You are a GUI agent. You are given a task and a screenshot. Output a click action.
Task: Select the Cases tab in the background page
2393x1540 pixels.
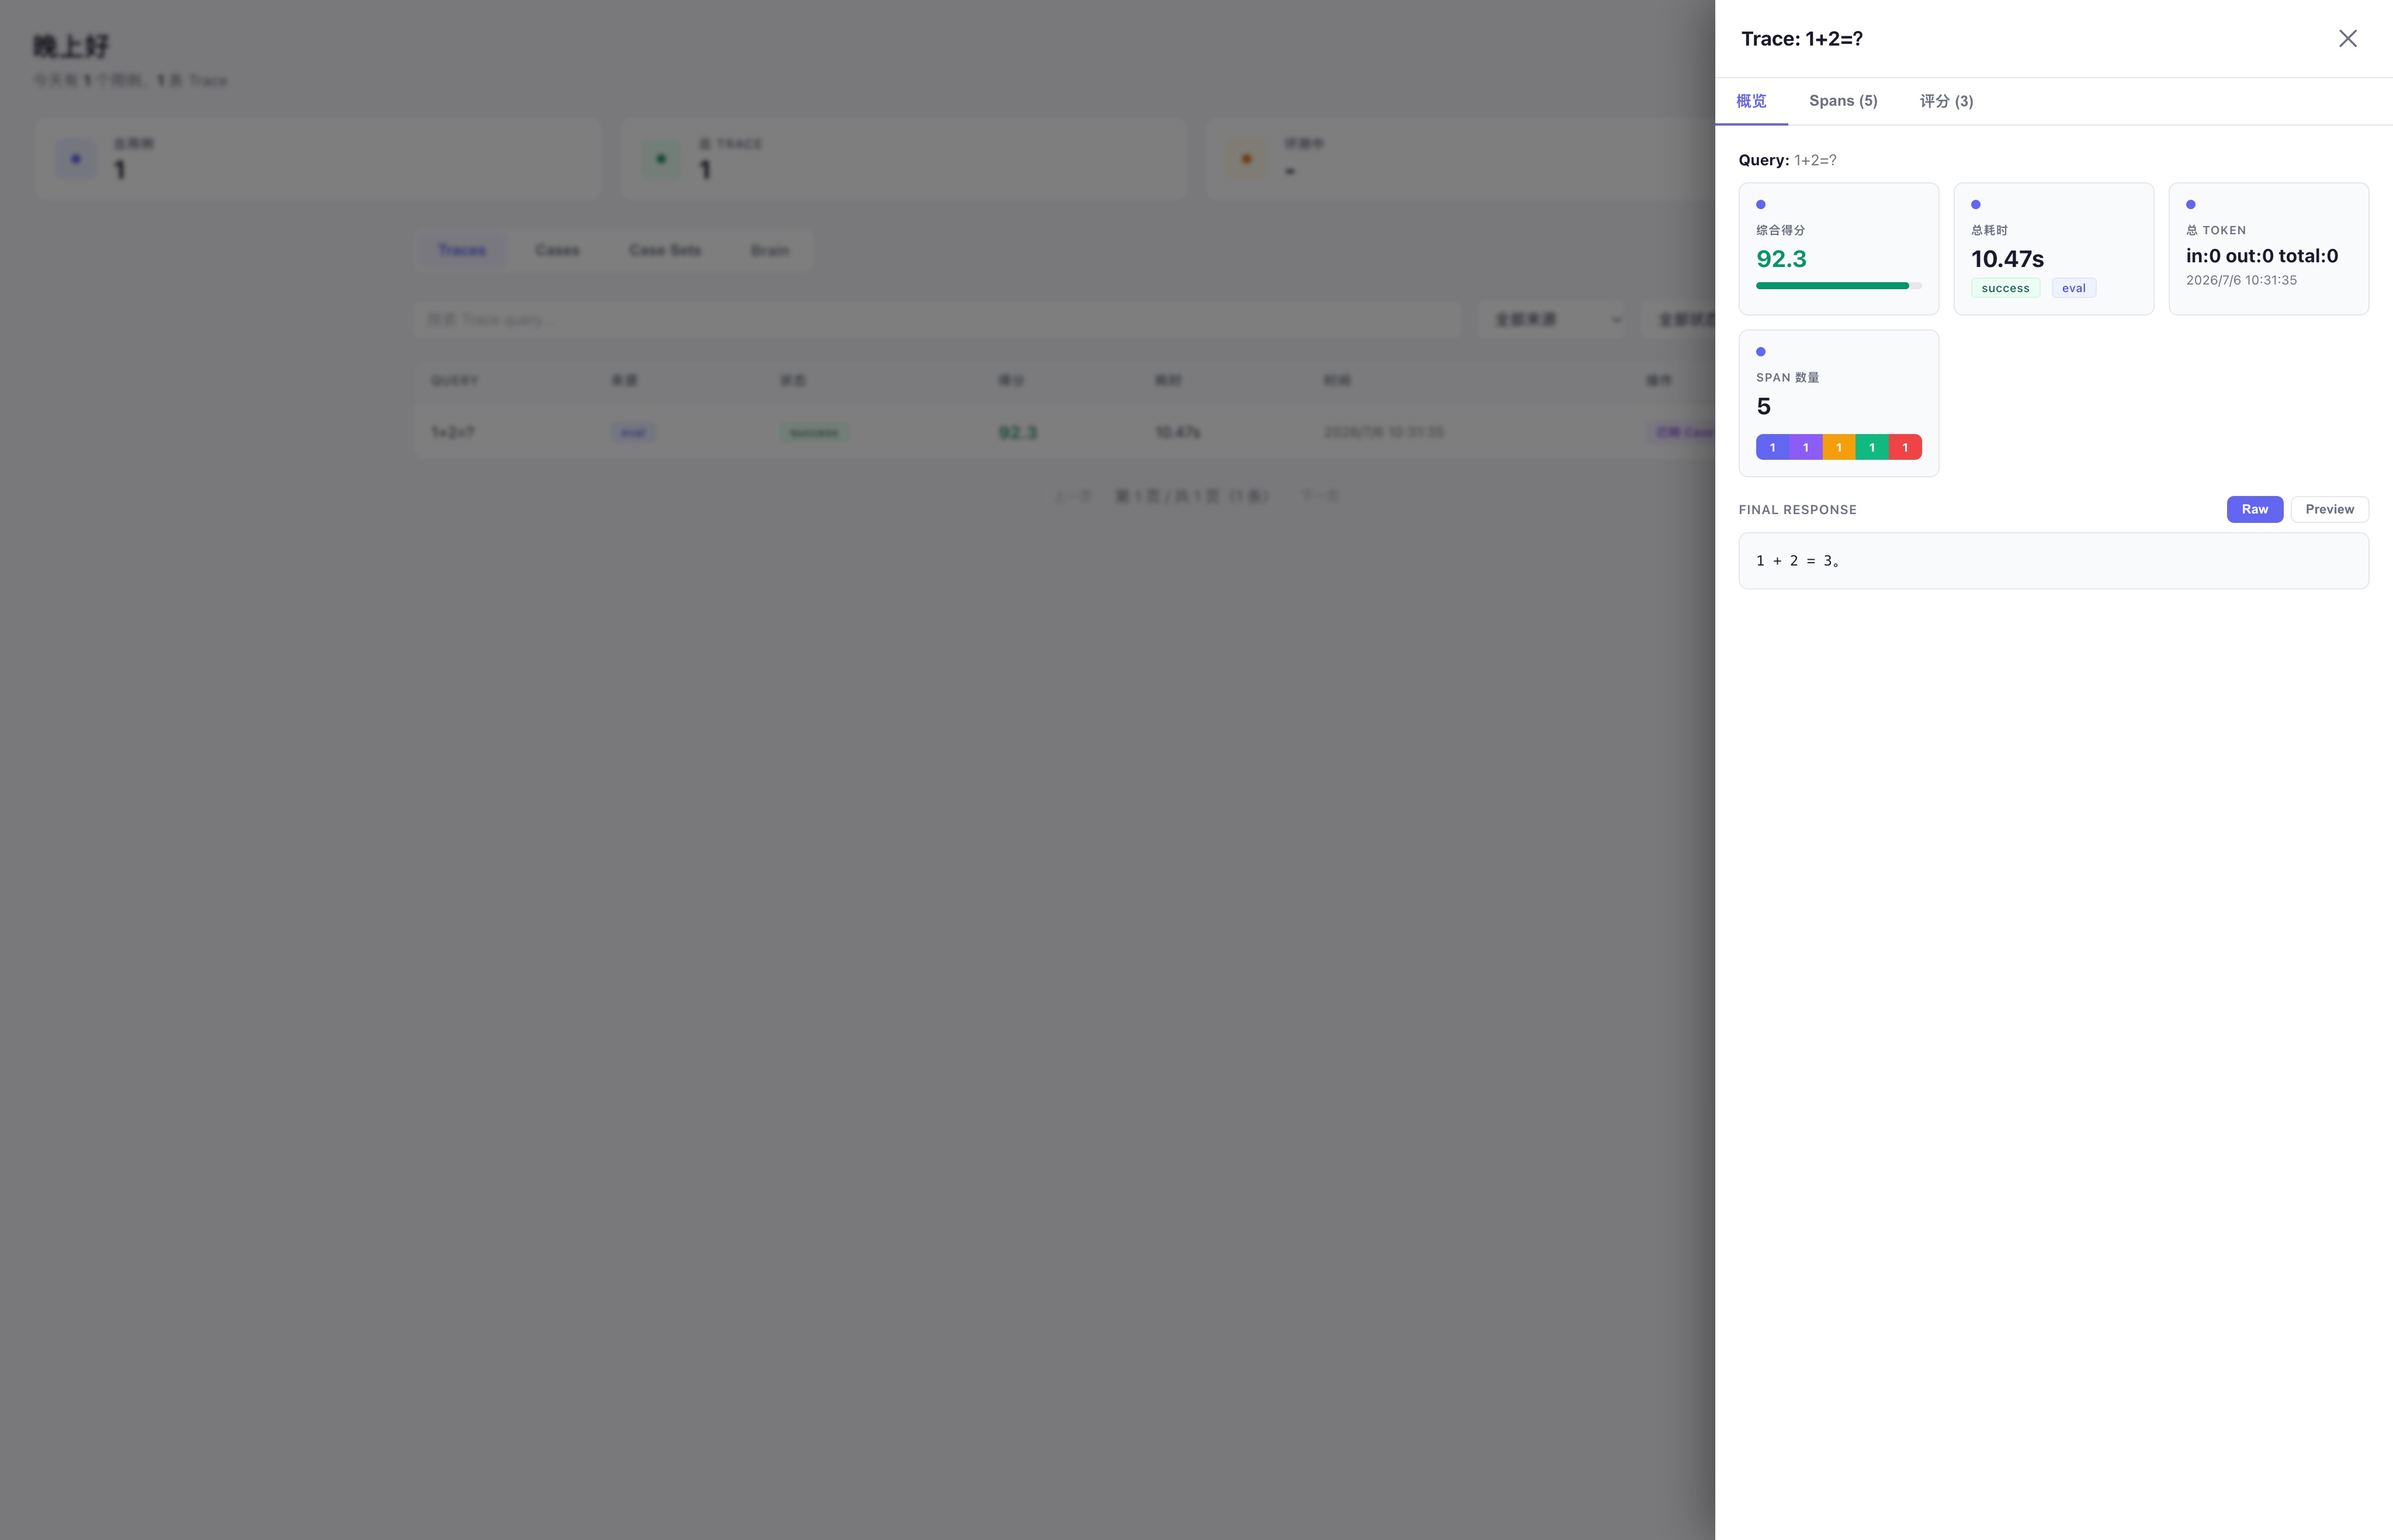[557, 250]
